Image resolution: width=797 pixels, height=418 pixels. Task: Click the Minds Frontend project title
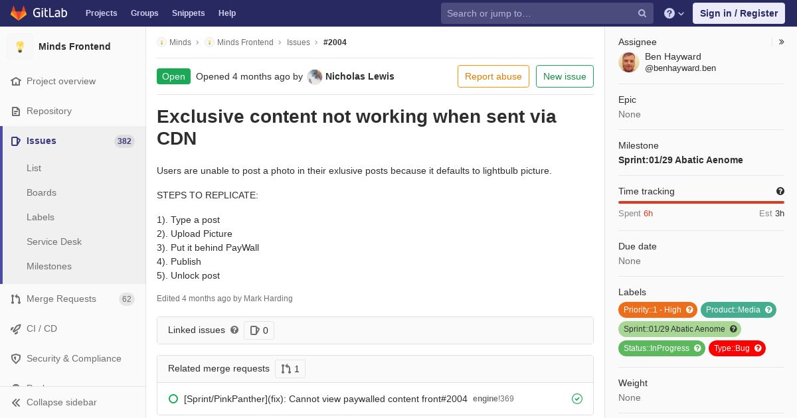coord(74,46)
